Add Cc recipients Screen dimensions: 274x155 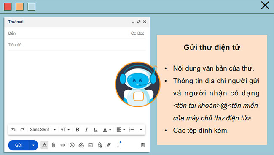point(134,33)
